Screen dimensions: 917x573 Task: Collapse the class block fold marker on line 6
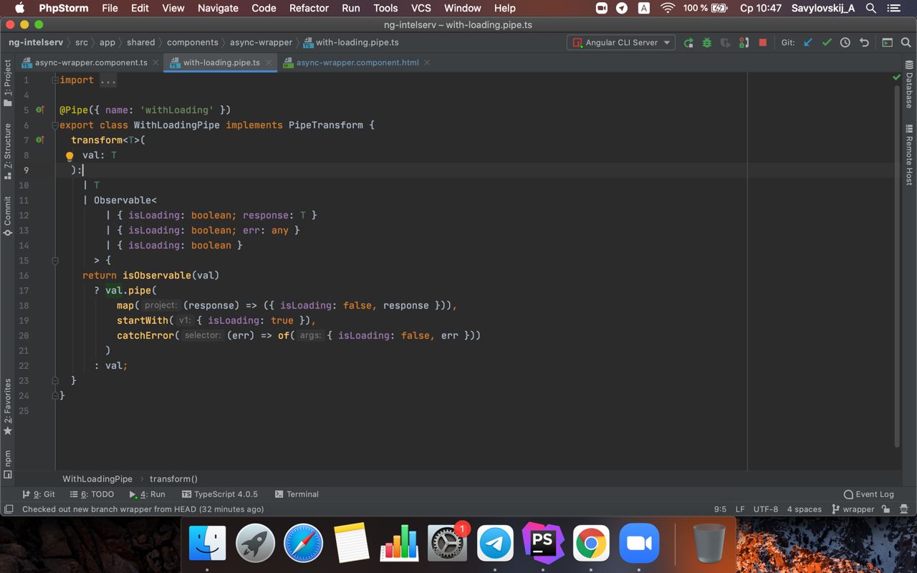pos(55,125)
